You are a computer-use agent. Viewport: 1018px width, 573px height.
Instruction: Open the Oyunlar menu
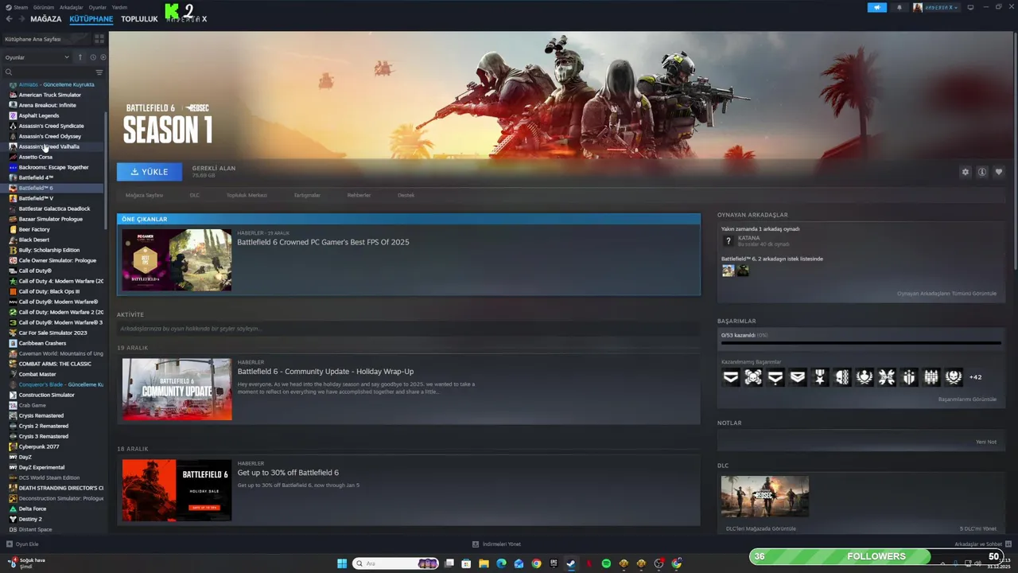(x=98, y=7)
